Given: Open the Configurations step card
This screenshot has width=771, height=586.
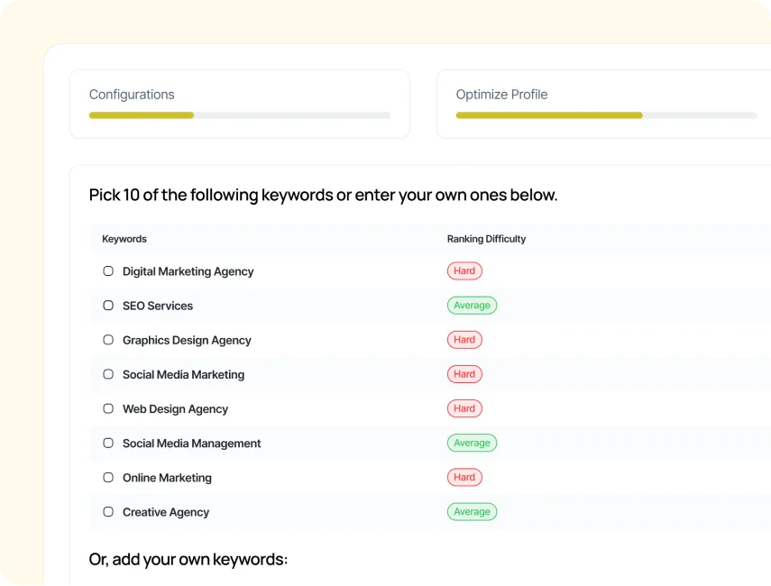Looking at the screenshot, I should (240, 104).
